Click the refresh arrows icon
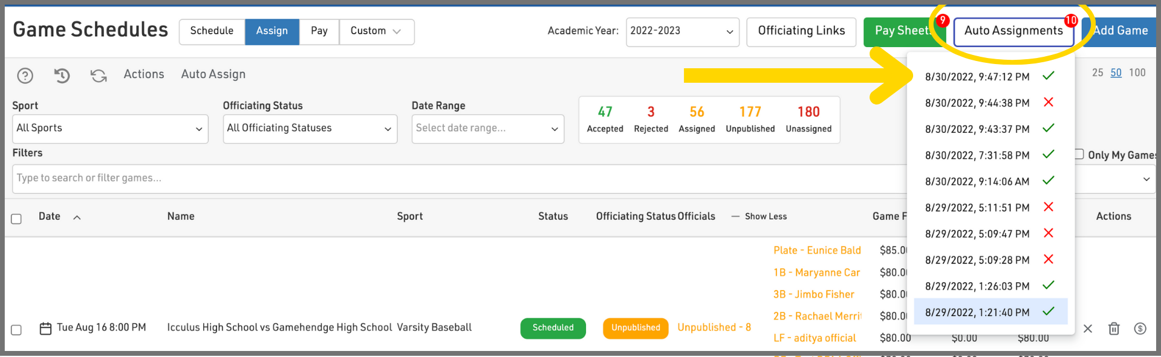 [x=99, y=76]
